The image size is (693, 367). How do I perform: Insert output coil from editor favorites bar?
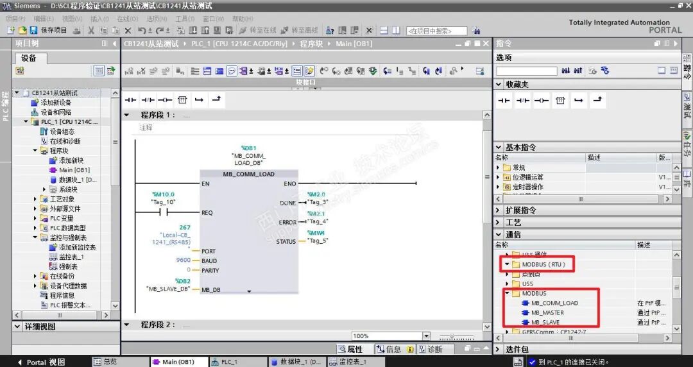pos(165,100)
